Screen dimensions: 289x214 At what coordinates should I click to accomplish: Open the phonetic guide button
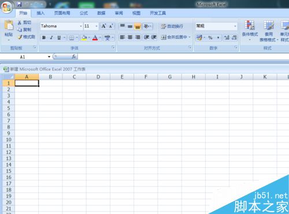tap(108, 37)
